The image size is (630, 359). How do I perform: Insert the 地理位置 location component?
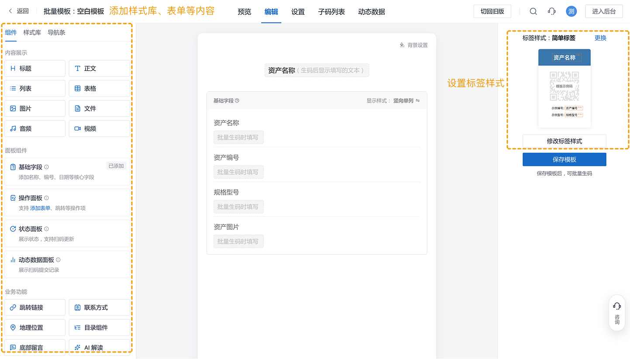[35, 328]
